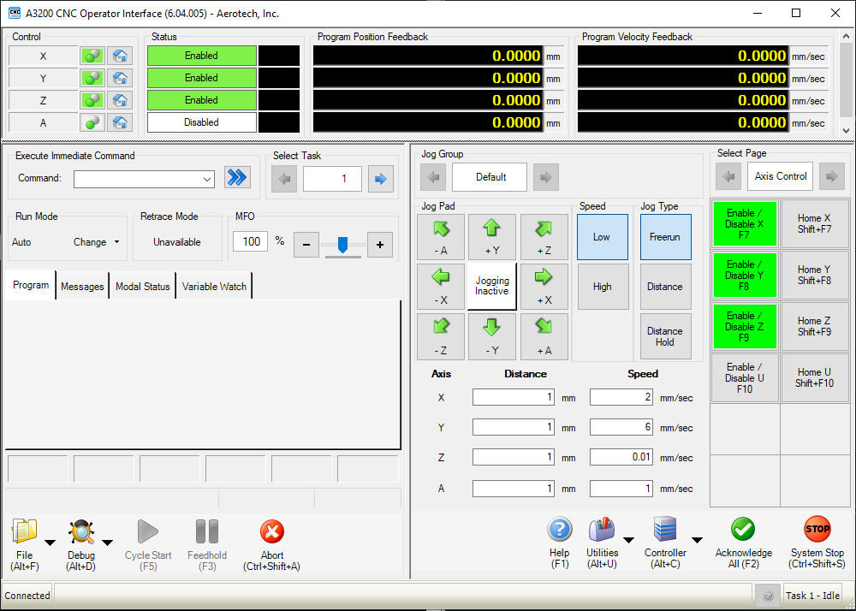Viewport: 856px width, 611px height.
Task: Decrease MFO with minus button
Action: coord(306,245)
